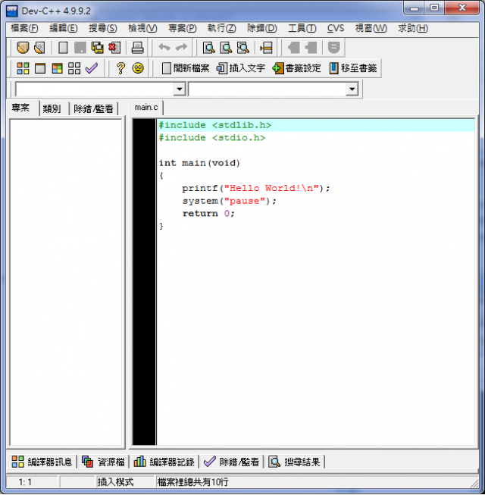The width and height of the screenshot is (485, 495).
Task: Open the 檢視(V) View menu
Action: (x=142, y=28)
